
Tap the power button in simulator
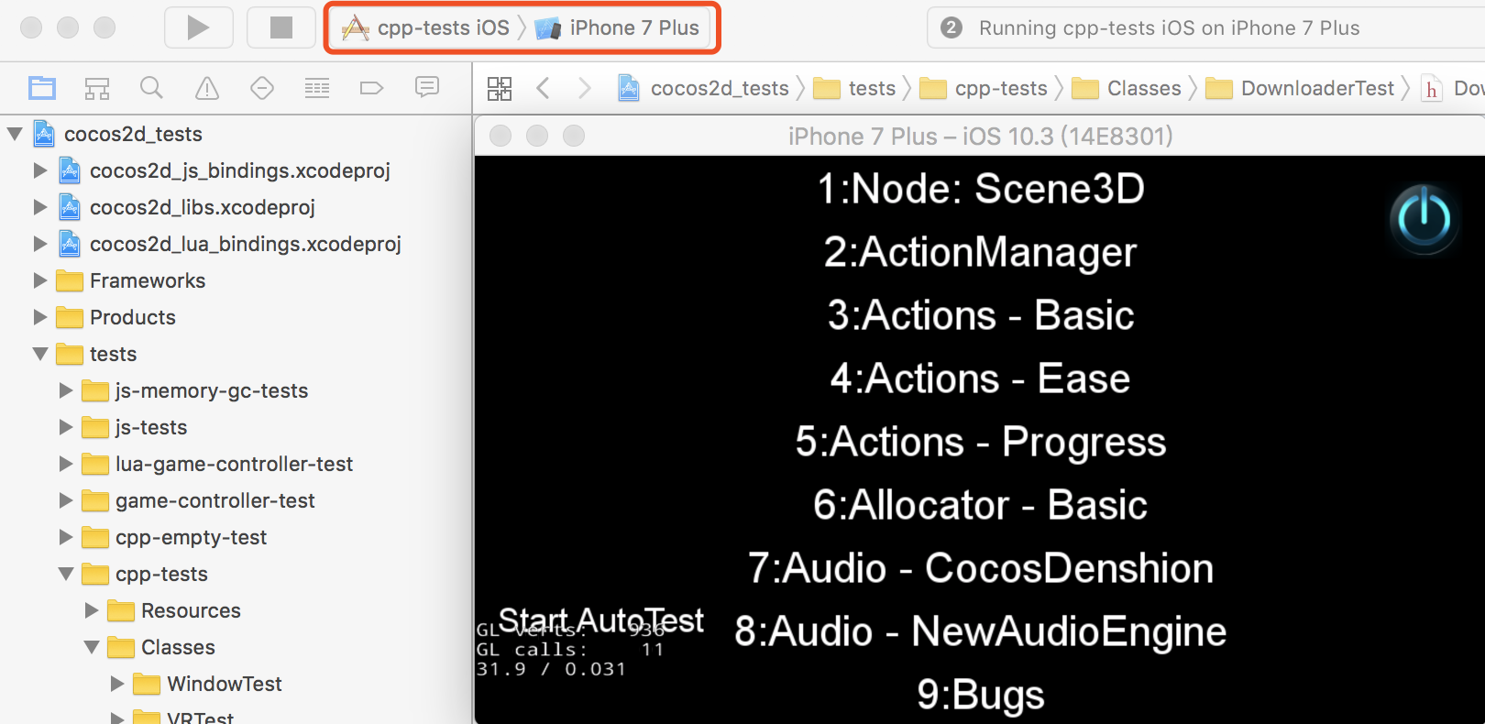[1424, 220]
